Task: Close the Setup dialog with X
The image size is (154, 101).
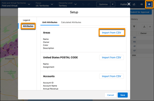Action: (x=129, y=4)
